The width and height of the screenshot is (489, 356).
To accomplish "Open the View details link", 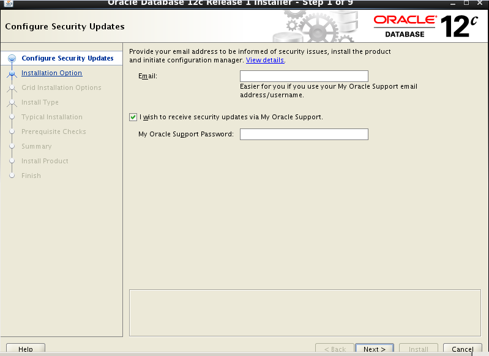I will click(265, 60).
